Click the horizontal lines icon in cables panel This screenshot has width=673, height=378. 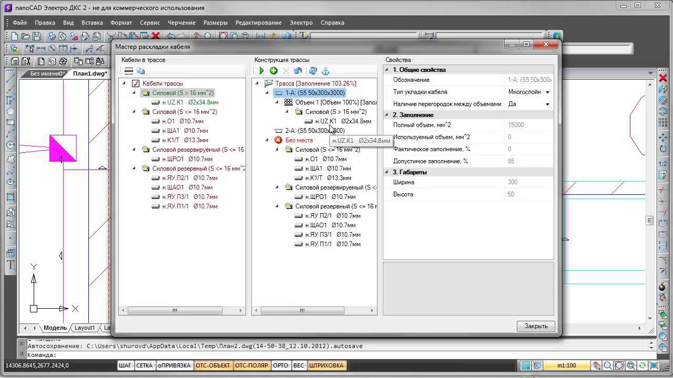(129, 71)
